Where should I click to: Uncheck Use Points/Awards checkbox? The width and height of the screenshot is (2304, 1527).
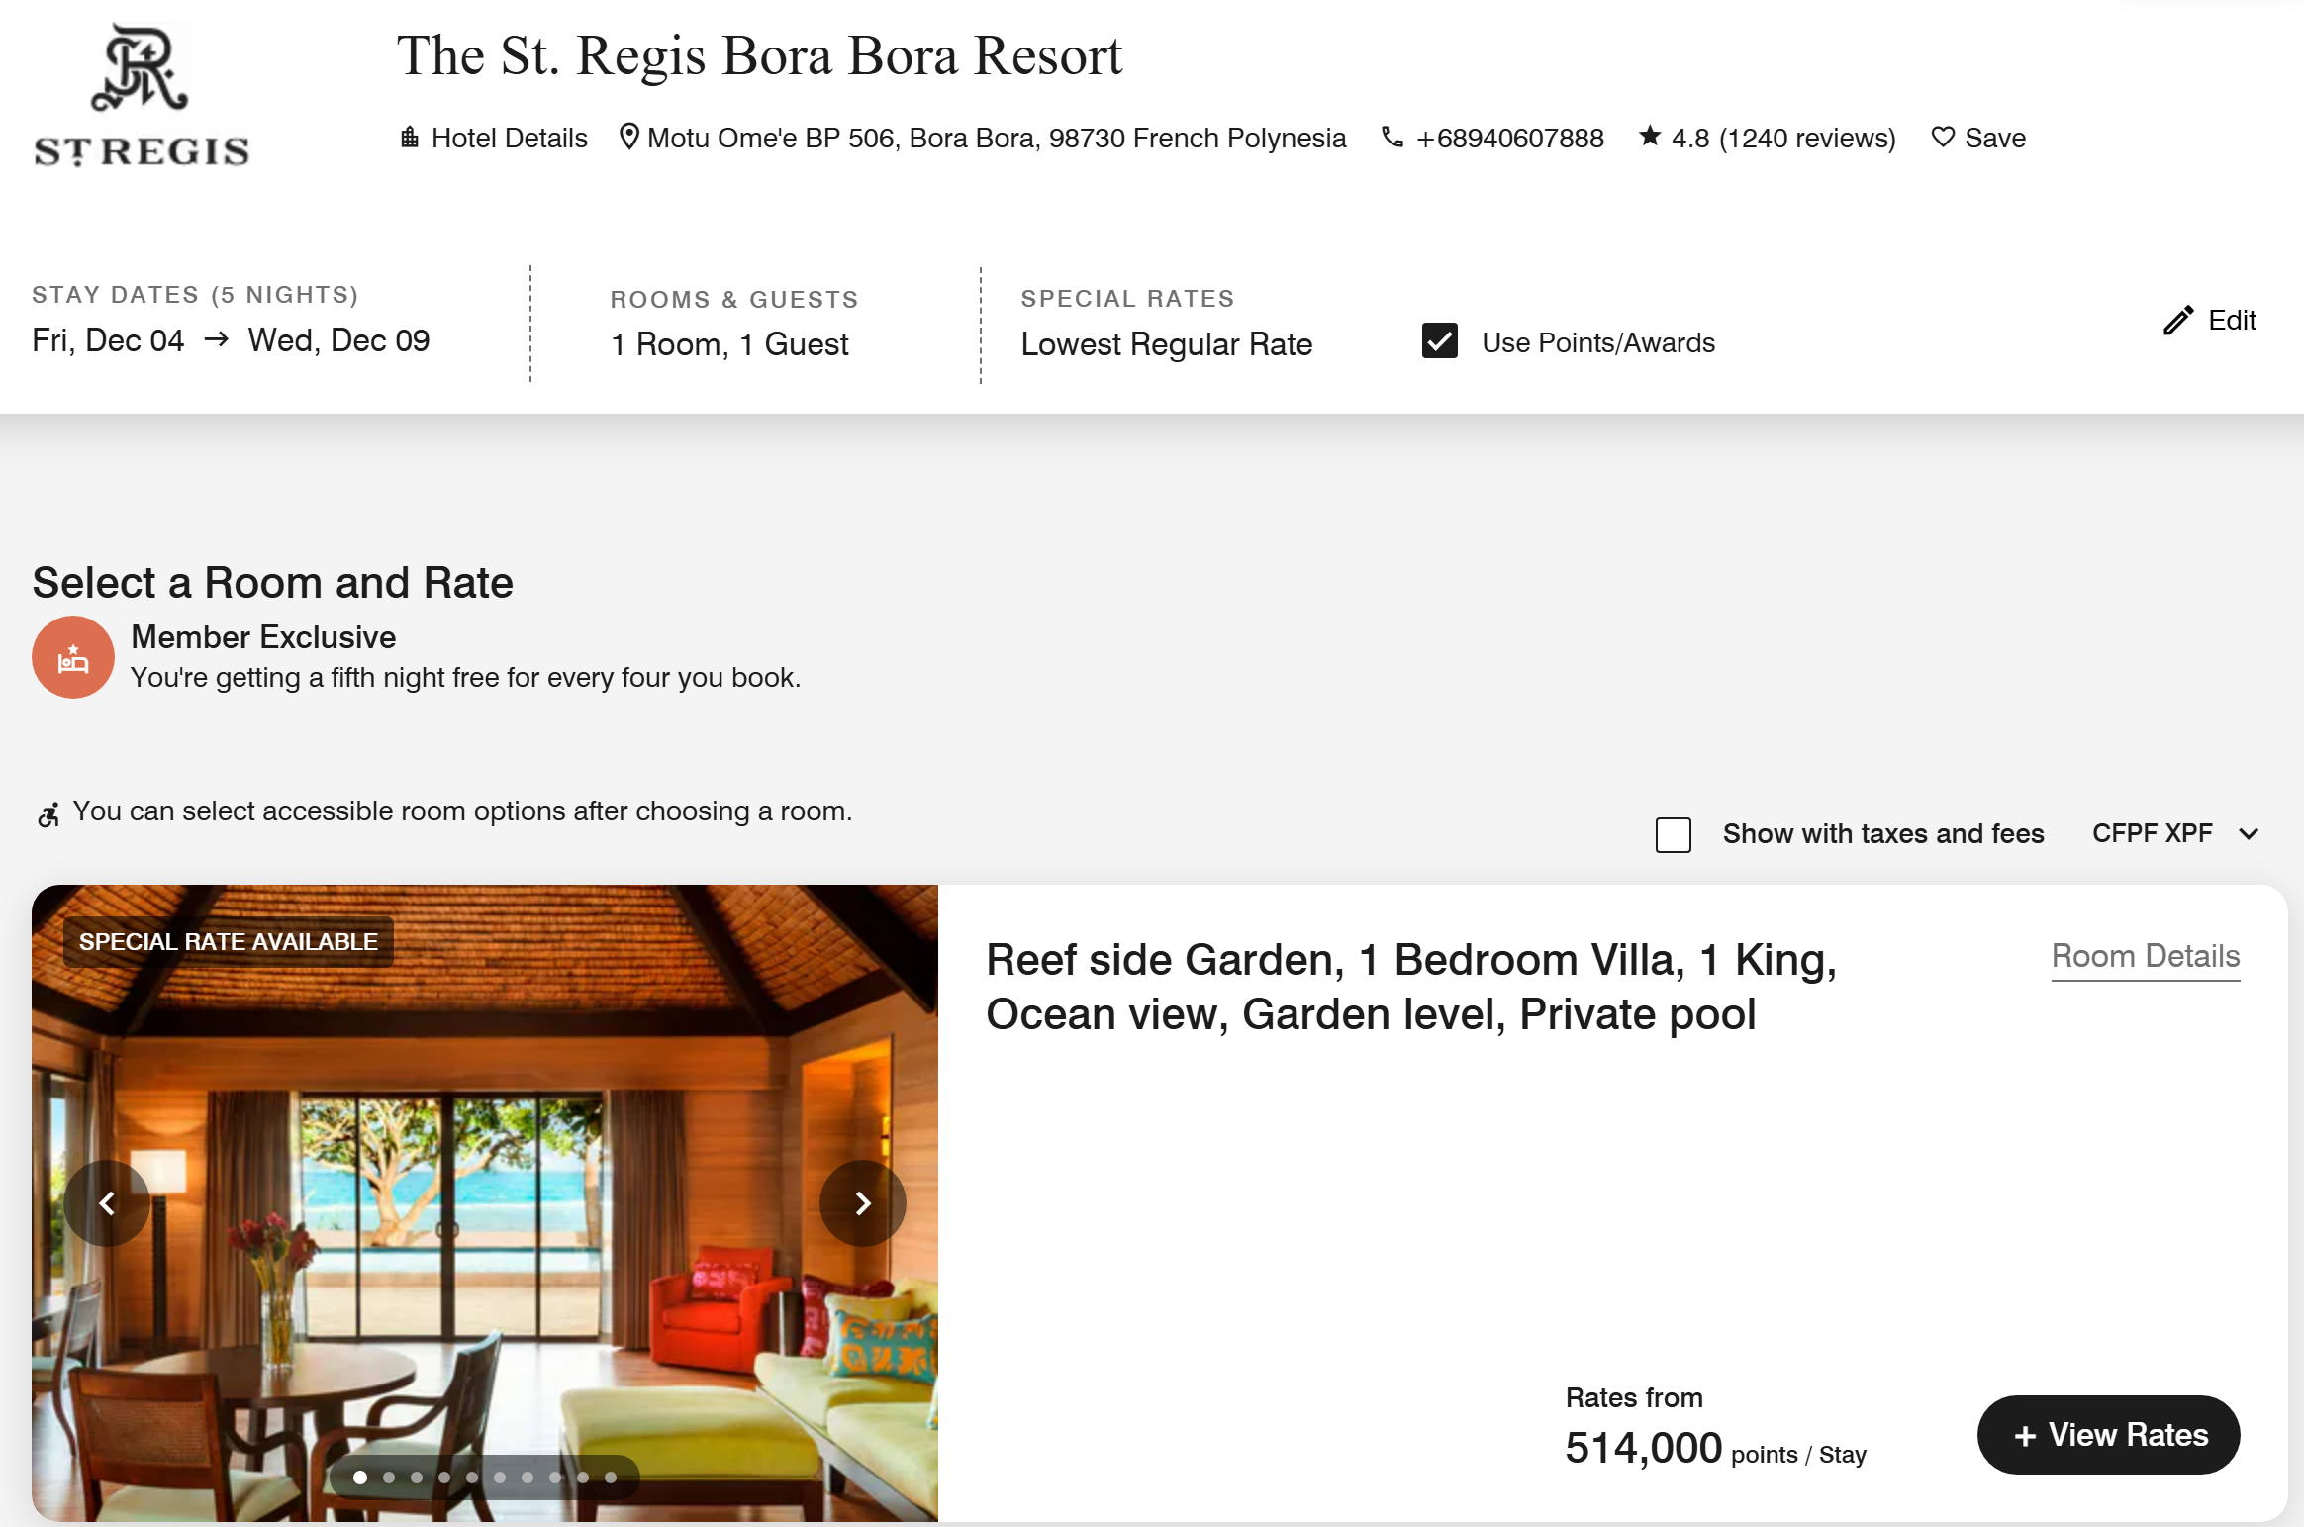[1440, 341]
